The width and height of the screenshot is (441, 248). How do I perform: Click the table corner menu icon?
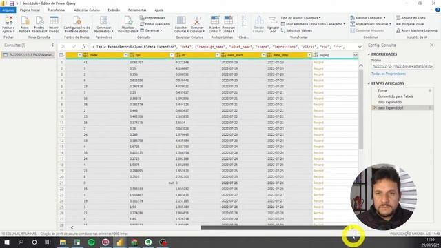tap(61, 55)
